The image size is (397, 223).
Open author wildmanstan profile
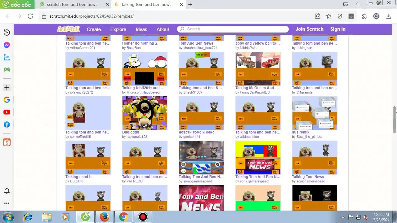[x=249, y=137]
